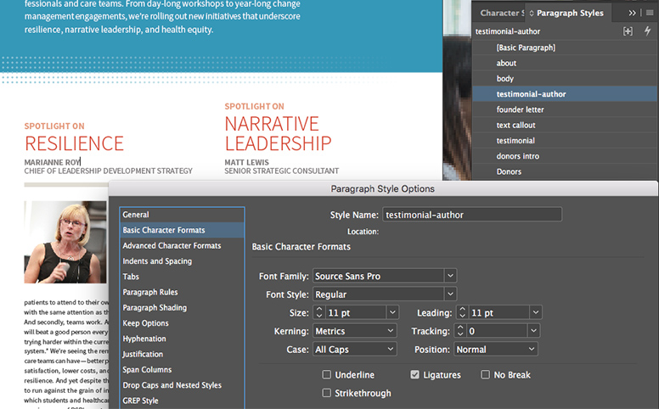The width and height of the screenshot is (659, 409).
Task: Open the Font Family dropdown arrow
Action: pyautogui.click(x=450, y=276)
